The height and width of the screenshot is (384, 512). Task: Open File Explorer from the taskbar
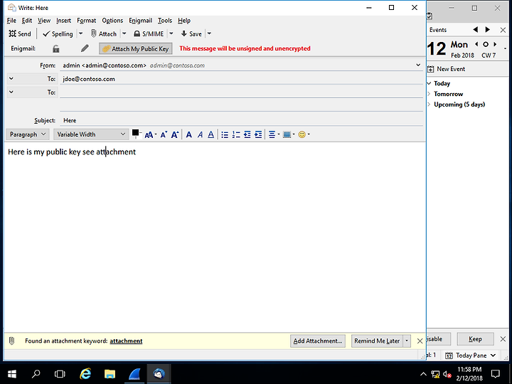coord(110,373)
